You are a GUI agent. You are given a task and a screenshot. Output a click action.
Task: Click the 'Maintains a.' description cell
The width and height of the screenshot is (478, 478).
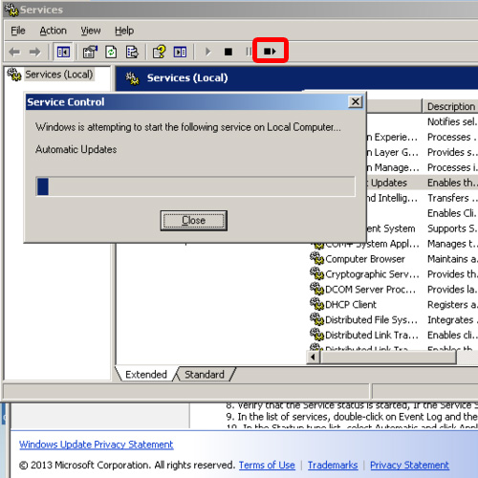(452, 258)
